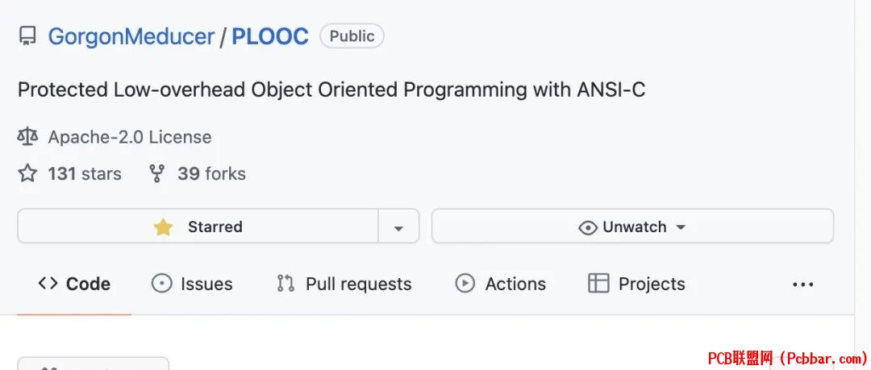Select the Pull requests tab
This screenshot has height=370, width=871.
pyautogui.click(x=344, y=284)
